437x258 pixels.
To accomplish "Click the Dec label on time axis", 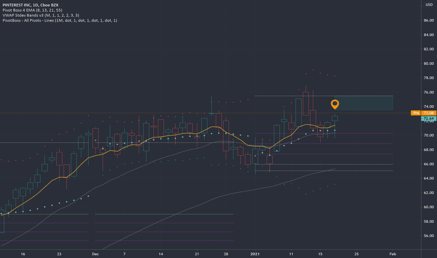I will pos(95,254).
